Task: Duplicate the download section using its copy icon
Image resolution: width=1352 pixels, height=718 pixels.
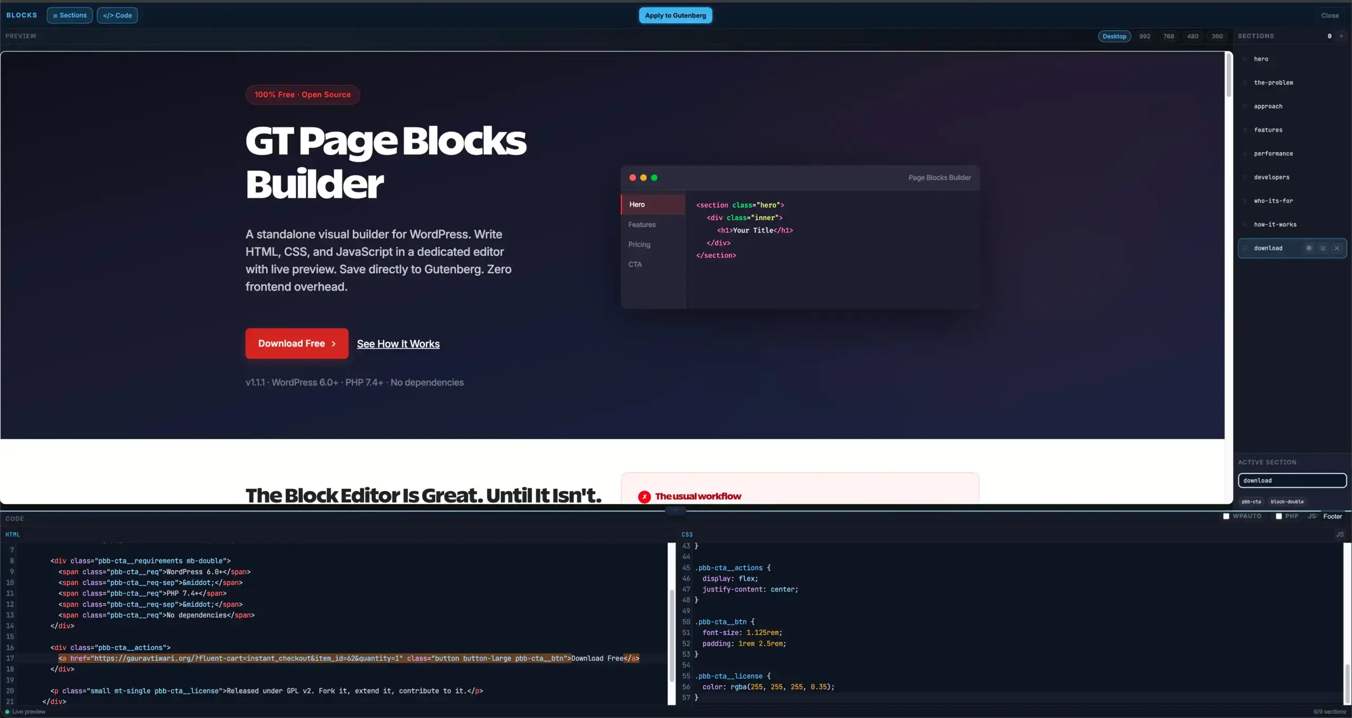Action: tap(1322, 248)
